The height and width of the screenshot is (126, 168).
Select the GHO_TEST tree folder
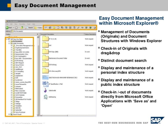17,67
